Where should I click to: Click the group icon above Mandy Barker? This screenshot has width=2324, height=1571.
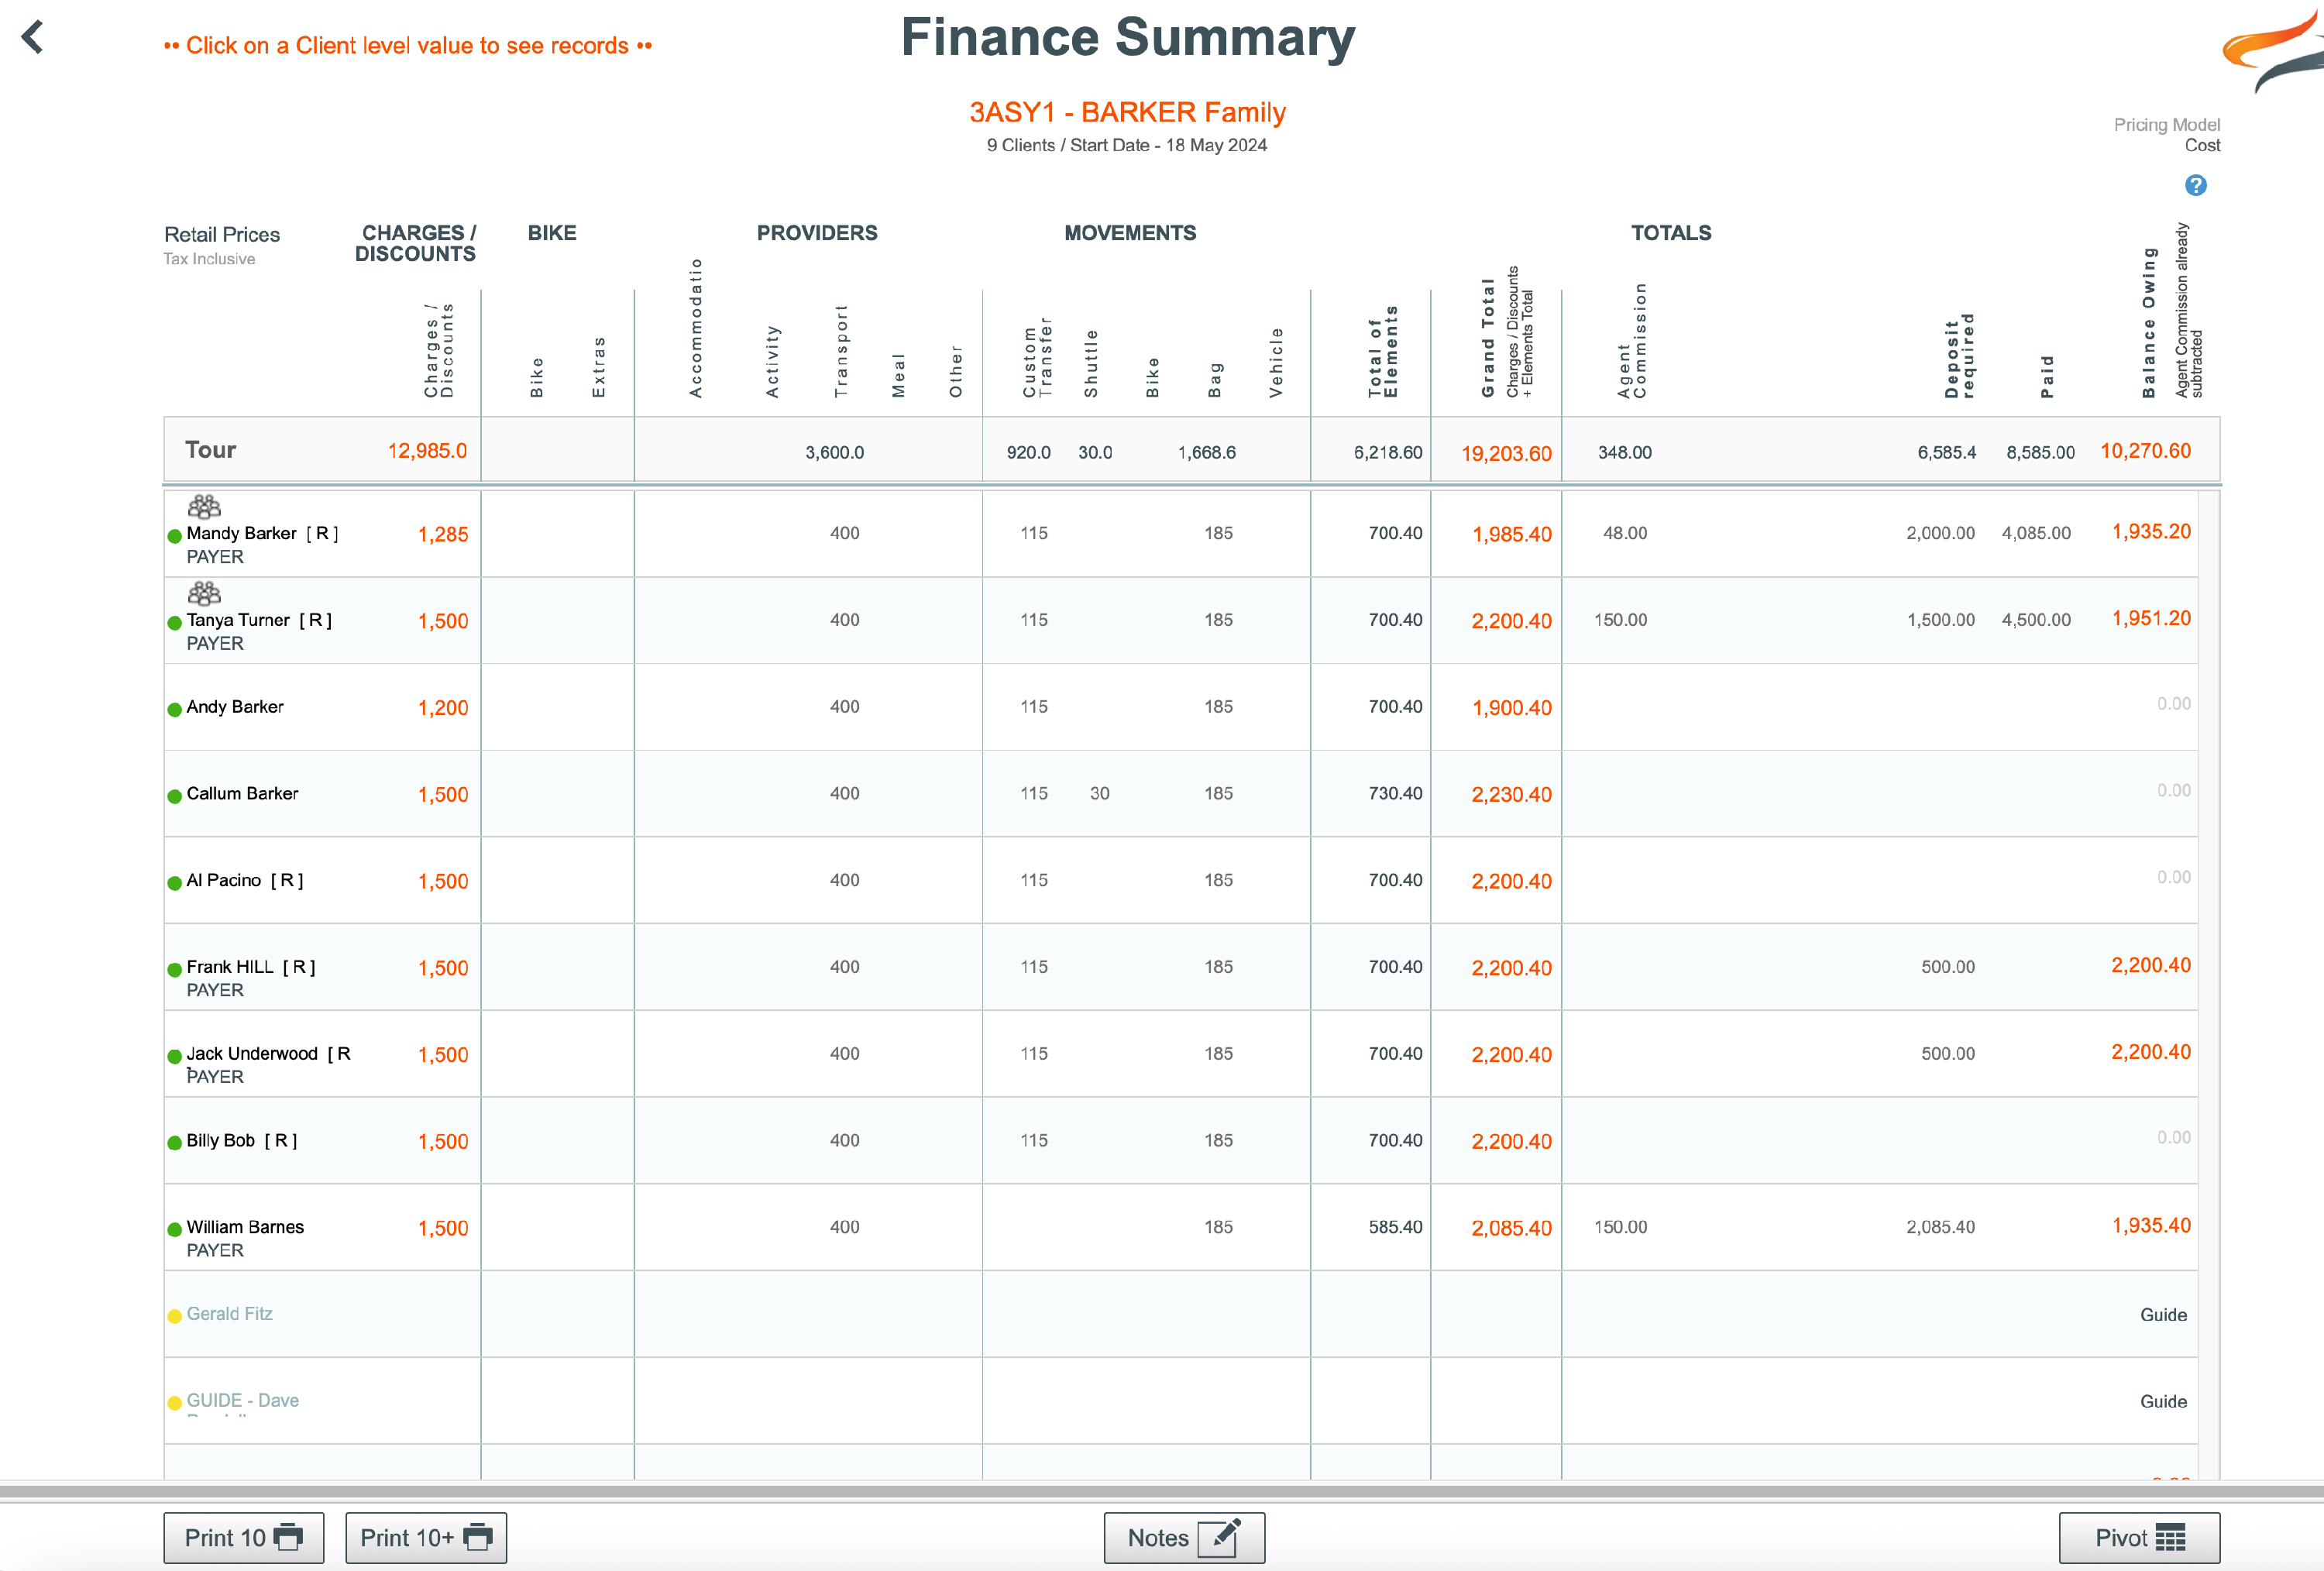point(204,507)
